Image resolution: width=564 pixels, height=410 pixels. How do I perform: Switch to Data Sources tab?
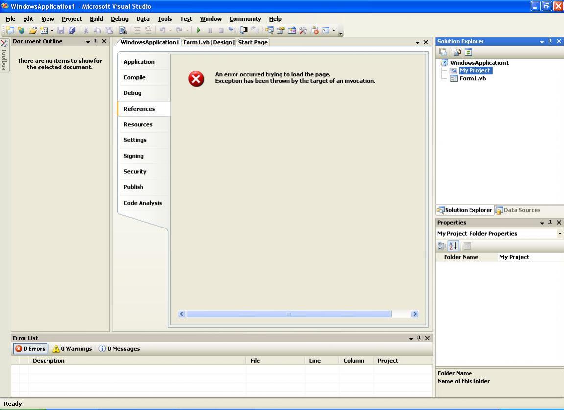click(518, 210)
